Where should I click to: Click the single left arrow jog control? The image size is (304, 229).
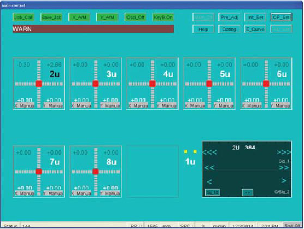pyautogui.click(x=208, y=181)
